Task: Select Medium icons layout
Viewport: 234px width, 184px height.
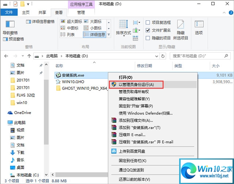Action: point(69,28)
